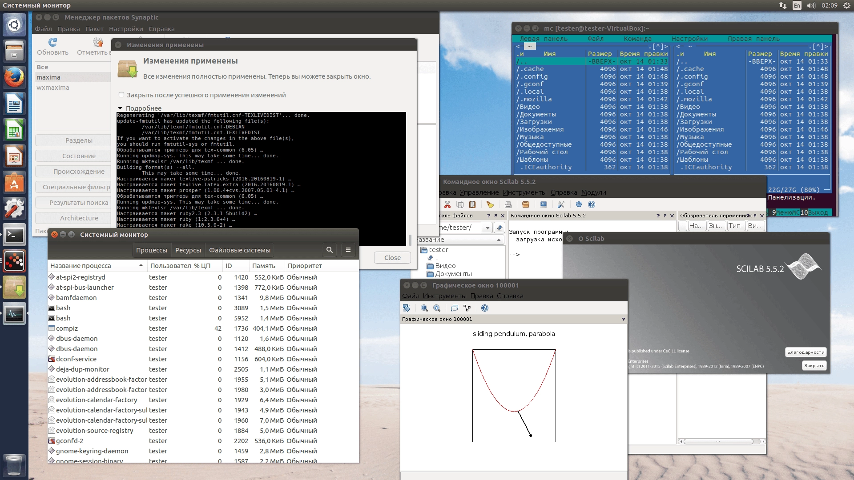This screenshot has width=854, height=480.
Task: Open Scilab's Demonstrations gear icon
Action: click(x=579, y=204)
